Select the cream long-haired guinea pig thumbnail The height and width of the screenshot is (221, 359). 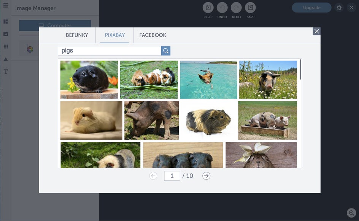[x=91, y=121]
